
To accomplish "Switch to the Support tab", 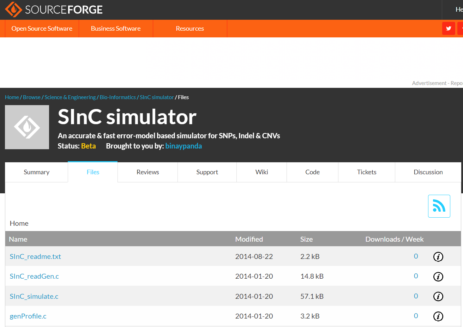I will [207, 172].
